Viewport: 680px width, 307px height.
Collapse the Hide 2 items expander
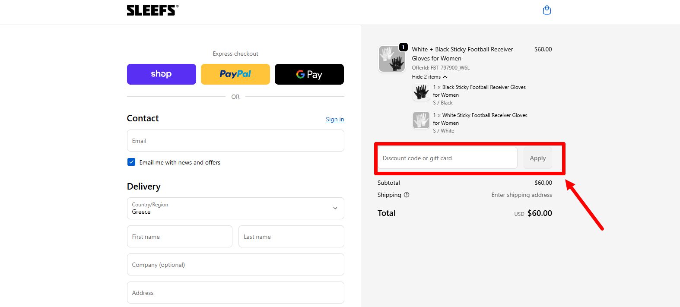[x=429, y=77]
